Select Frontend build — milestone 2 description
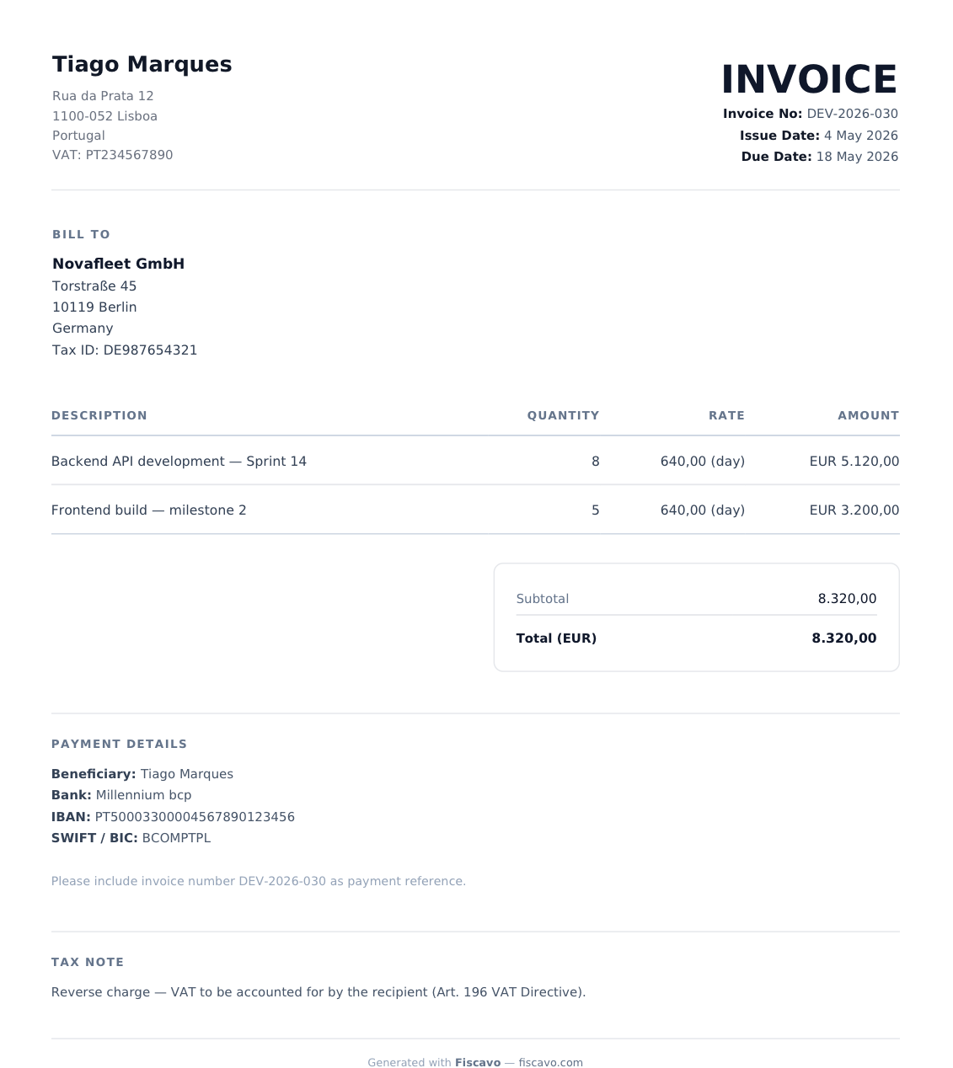Image resolution: width=953 pixels, height=1068 pixels. [x=149, y=510]
